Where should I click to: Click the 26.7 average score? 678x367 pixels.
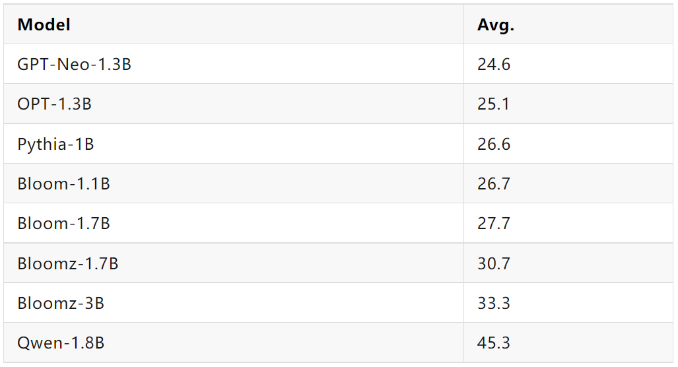pyautogui.click(x=494, y=183)
